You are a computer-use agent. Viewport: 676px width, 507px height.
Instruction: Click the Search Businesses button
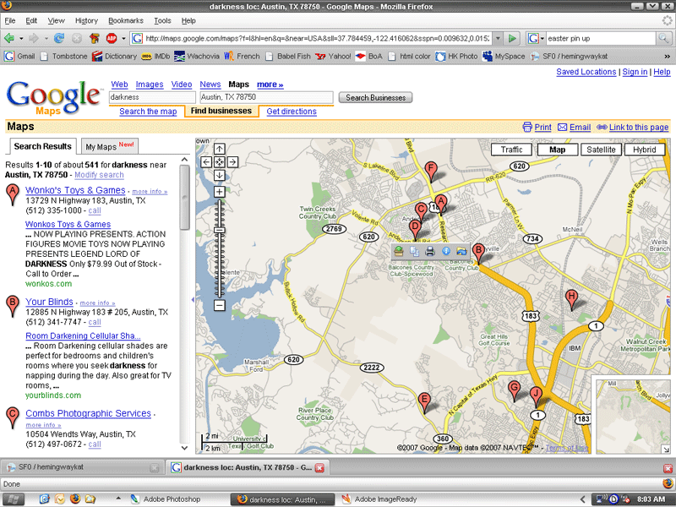point(375,97)
